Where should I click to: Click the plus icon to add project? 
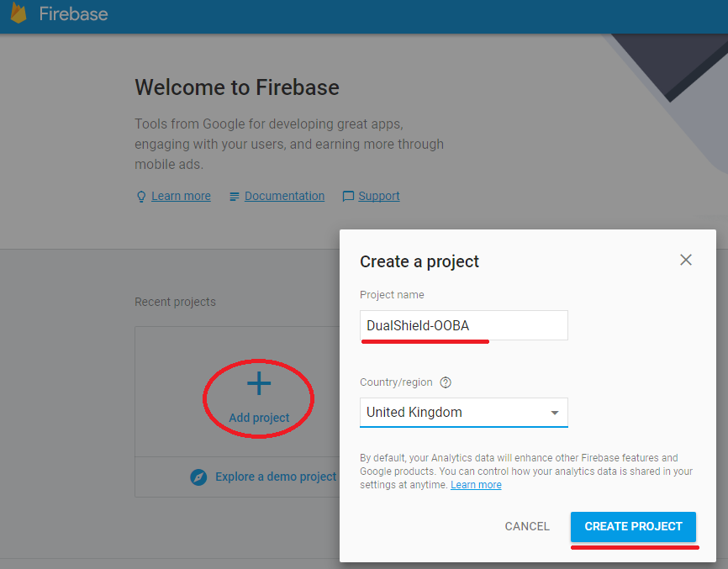point(259,384)
